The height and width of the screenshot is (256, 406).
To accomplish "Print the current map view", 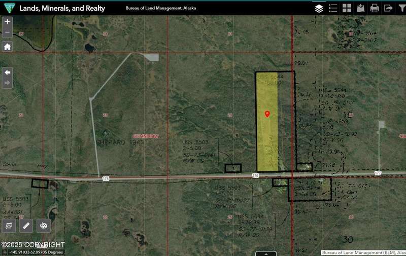I will point(375,8).
